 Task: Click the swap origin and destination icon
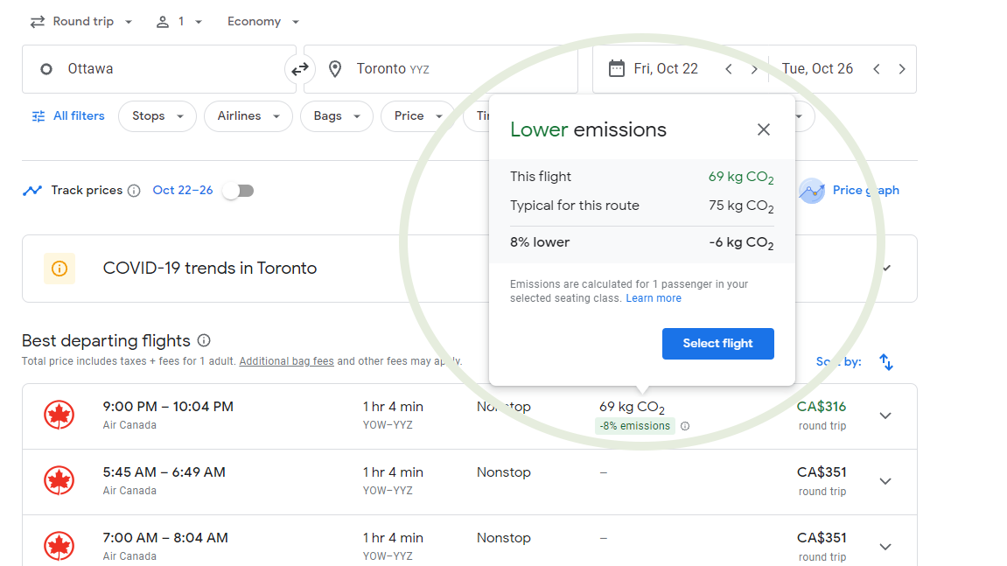[300, 69]
